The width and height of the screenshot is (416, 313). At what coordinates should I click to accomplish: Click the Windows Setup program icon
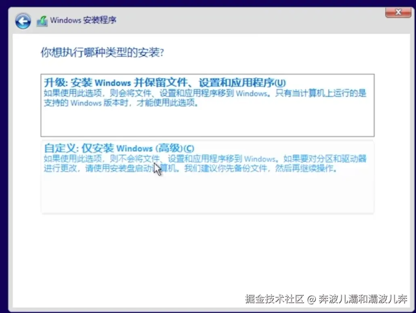42,21
